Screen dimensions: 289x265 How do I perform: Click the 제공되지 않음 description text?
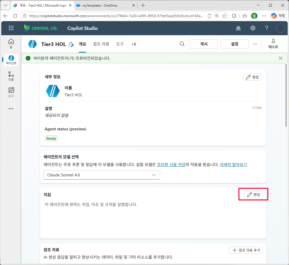(57, 115)
